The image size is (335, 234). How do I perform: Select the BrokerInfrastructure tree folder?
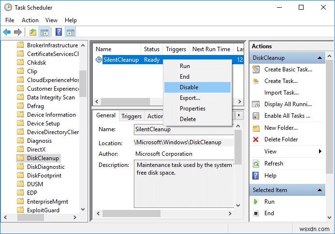click(x=52, y=45)
